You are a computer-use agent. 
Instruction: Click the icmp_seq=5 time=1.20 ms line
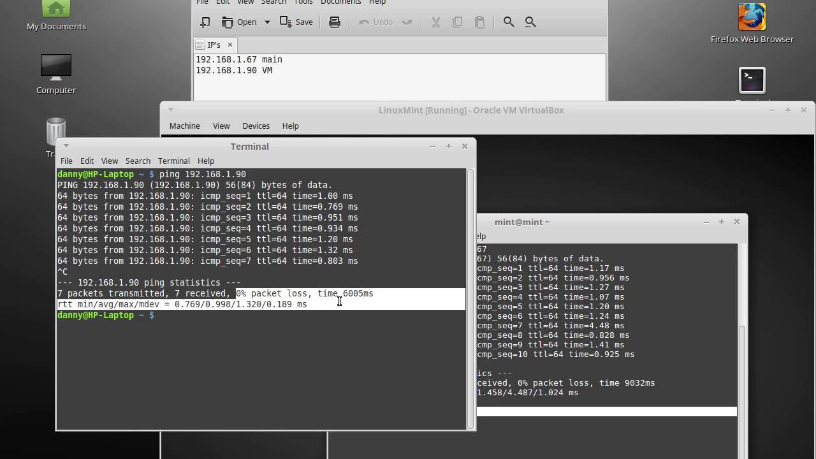click(x=205, y=239)
